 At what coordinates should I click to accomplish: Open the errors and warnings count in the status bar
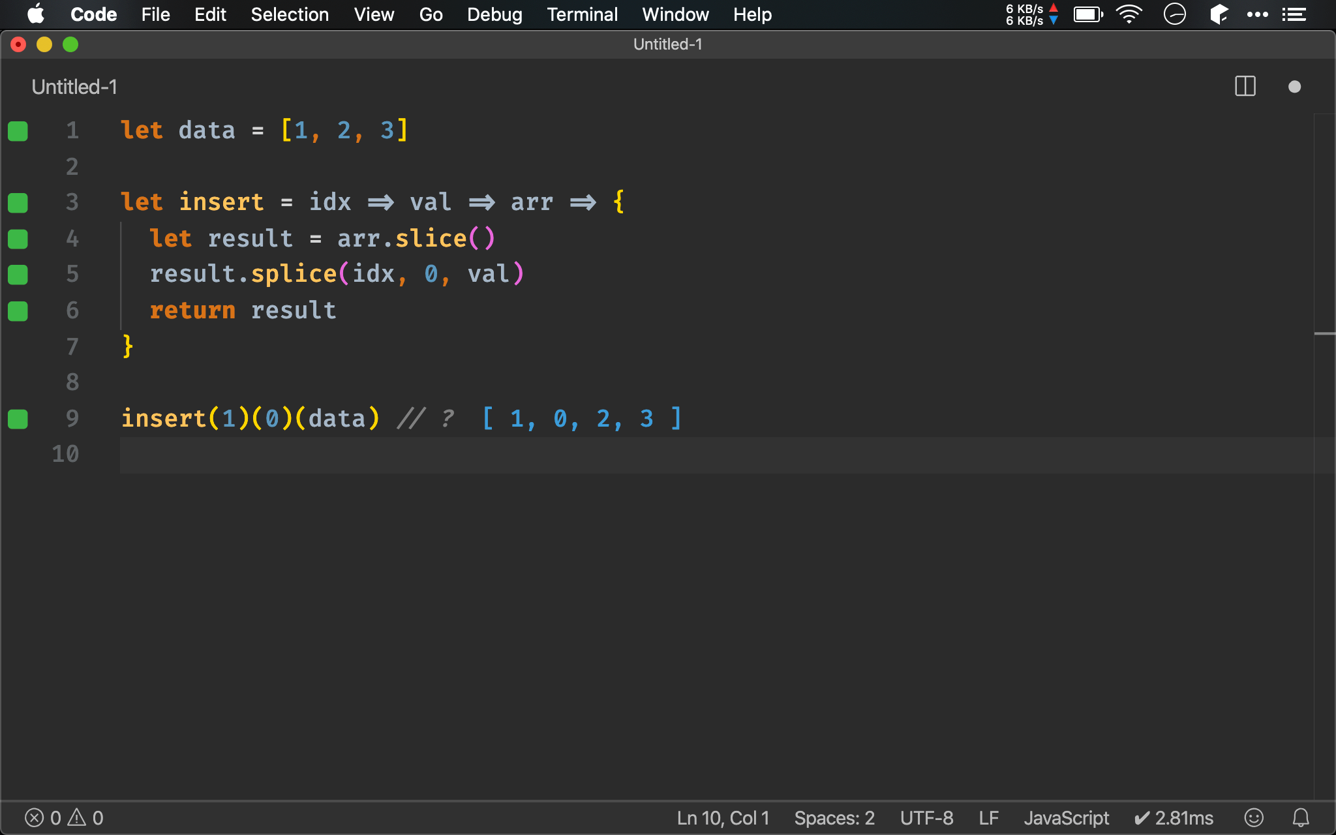(64, 818)
